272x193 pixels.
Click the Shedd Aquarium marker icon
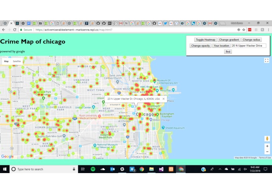coord(163,128)
